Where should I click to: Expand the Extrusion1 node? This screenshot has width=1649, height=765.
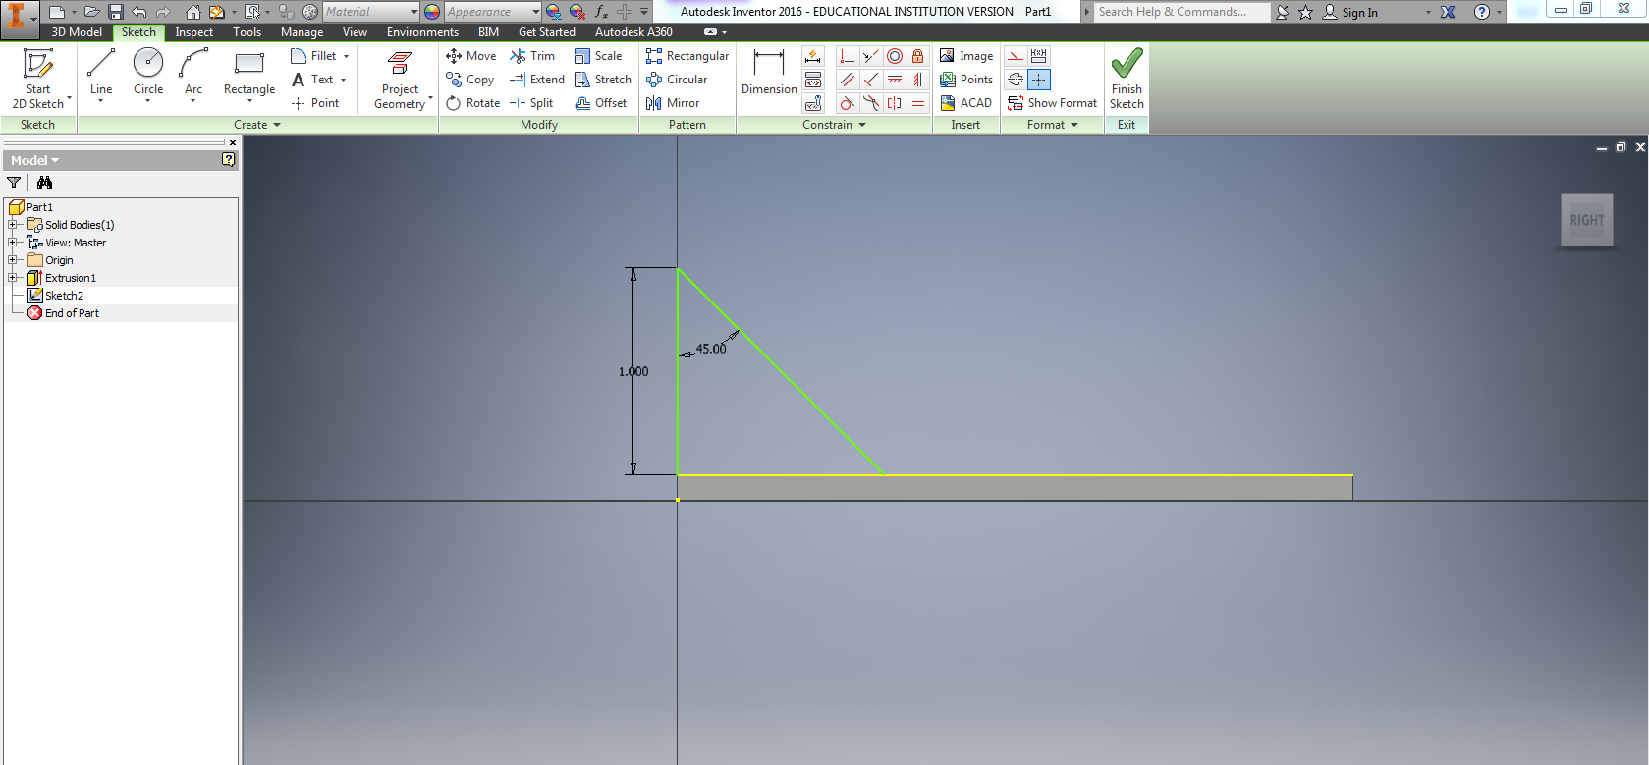pos(13,278)
